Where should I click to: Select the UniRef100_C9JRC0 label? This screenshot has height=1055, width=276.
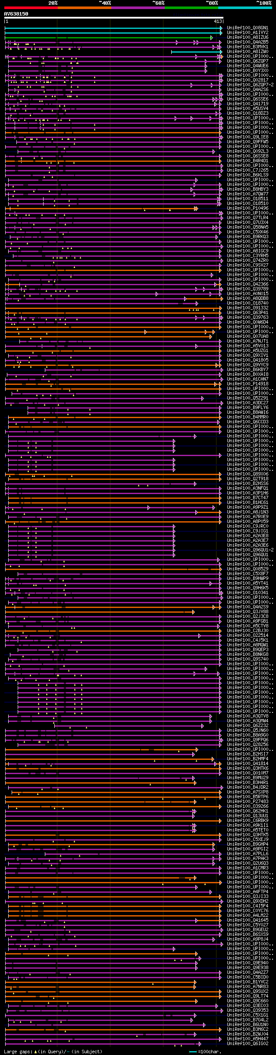tap(248, 526)
